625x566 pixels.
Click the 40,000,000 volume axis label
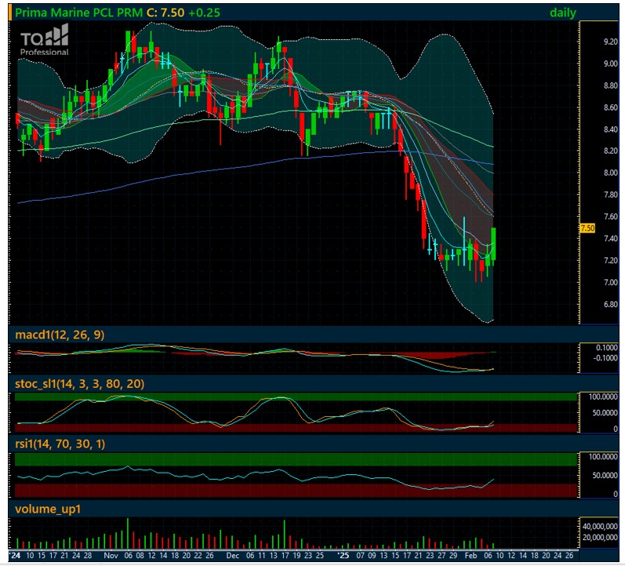click(x=600, y=527)
